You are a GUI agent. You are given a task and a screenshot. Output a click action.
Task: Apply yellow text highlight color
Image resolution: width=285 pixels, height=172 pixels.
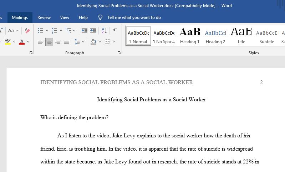tap(8, 42)
